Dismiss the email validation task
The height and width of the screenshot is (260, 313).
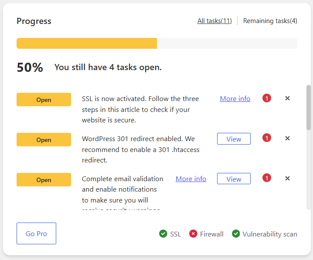coord(287,179)
